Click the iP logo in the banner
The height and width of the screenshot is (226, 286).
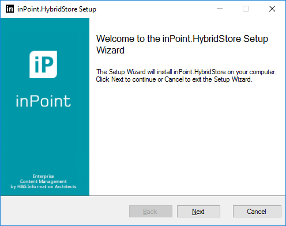click(43, 64)
